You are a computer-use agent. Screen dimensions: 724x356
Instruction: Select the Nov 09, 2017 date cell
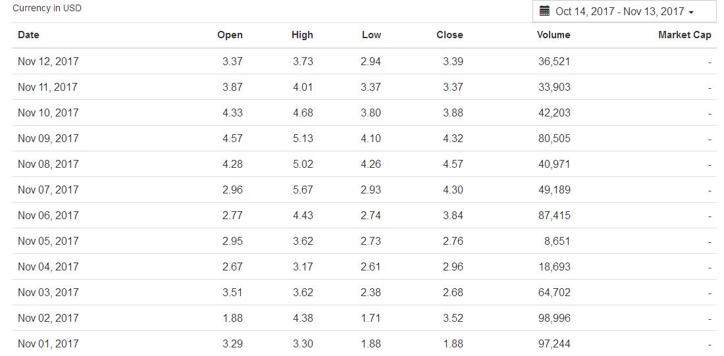(x=48, y=138)
